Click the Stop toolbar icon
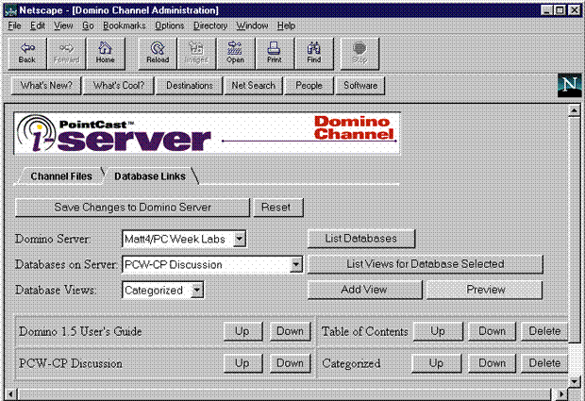Screen dimensions: 585x401 click(x=359, y=54)
